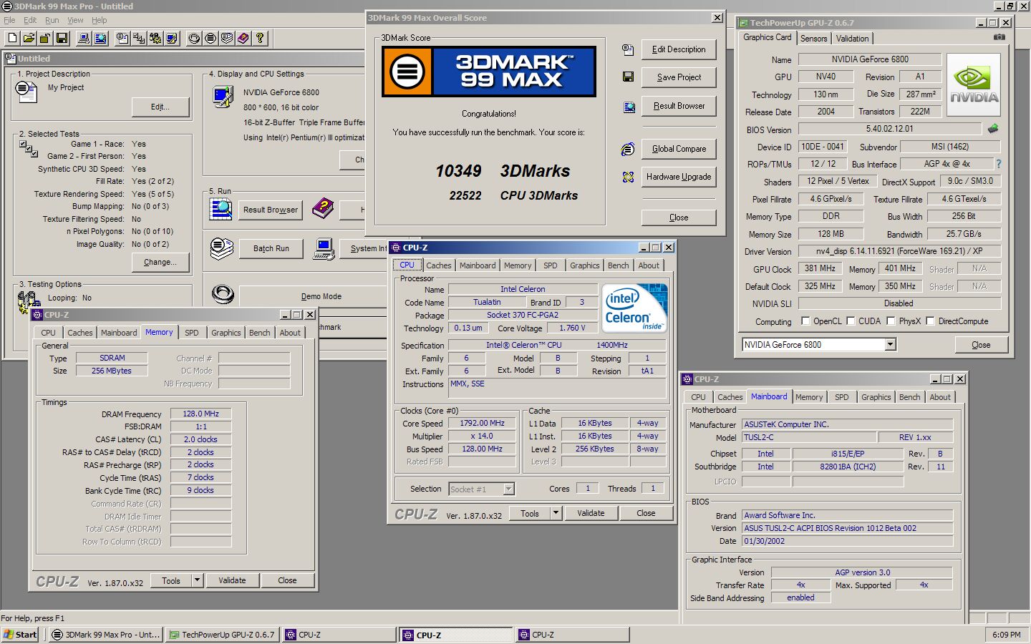The height and width of the screenshot is (644, 1031).
Task: Click the New project toolbar icon
Action: [12, 38]
